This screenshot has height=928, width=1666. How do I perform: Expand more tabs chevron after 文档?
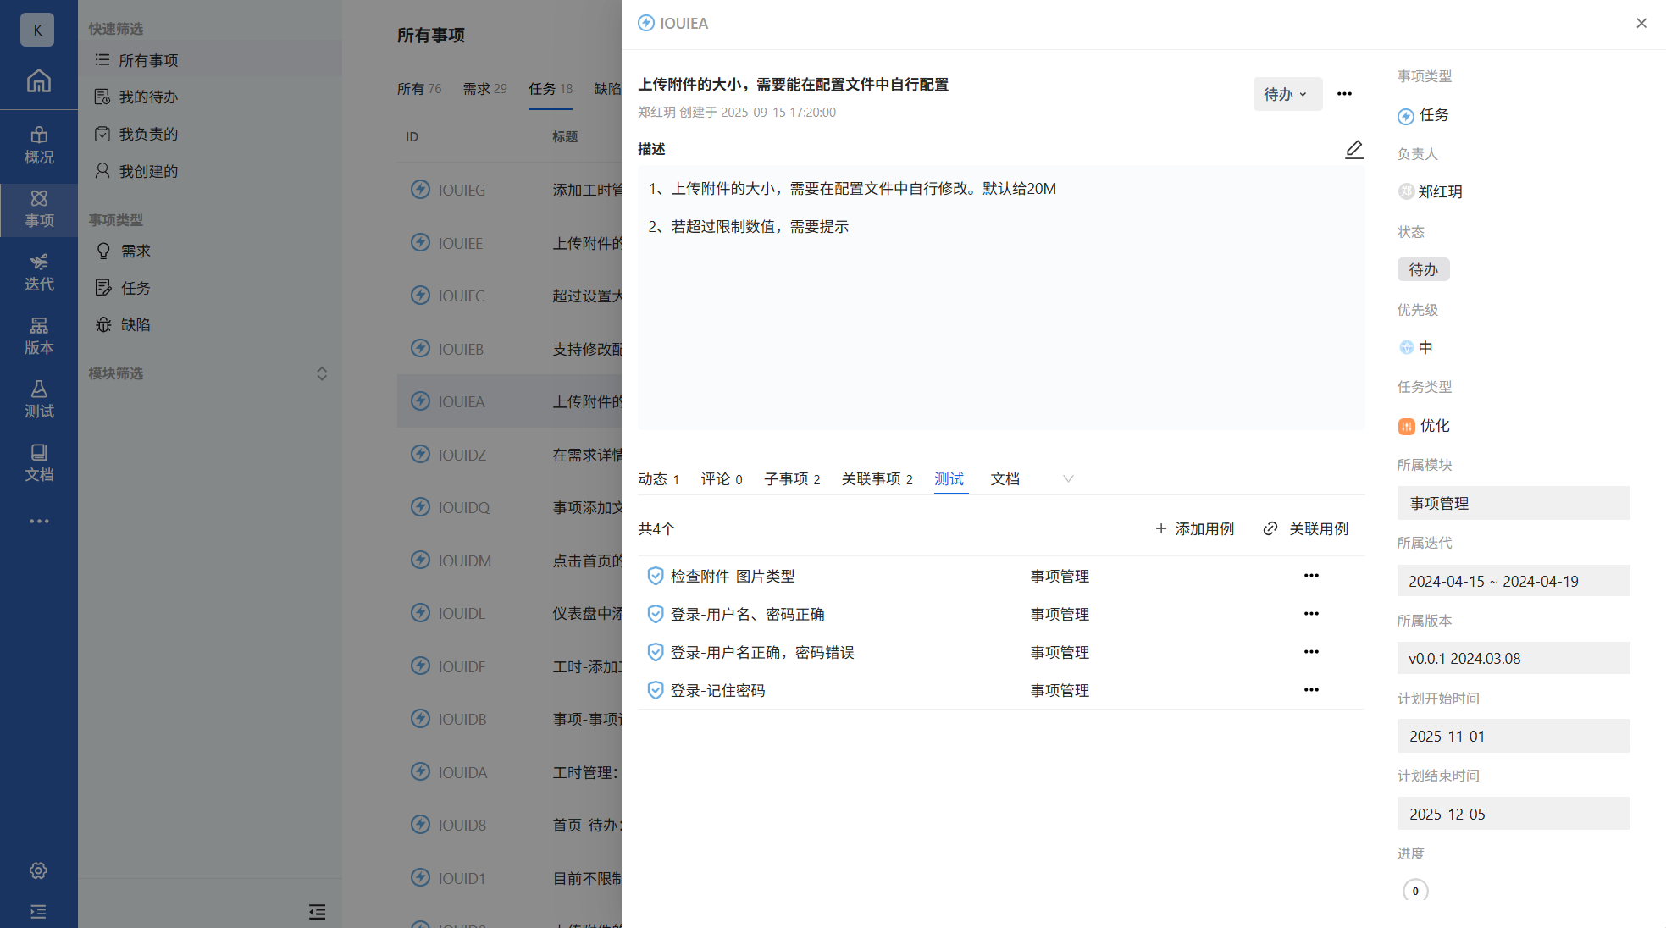(x=1067, y=479)
